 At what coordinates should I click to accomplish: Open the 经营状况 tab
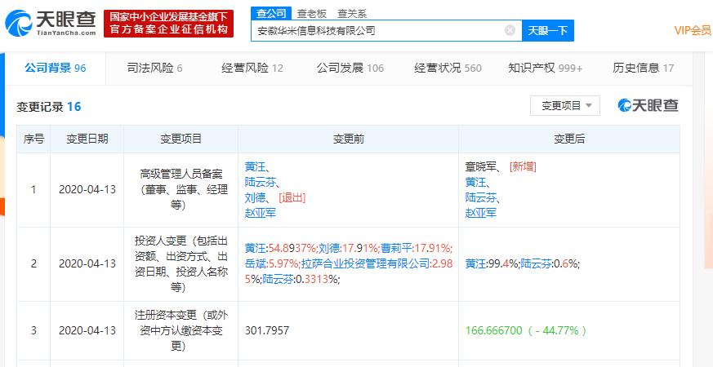point(447,68)
